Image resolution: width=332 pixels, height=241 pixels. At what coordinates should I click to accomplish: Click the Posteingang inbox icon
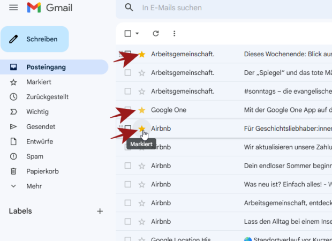(13, 67)
